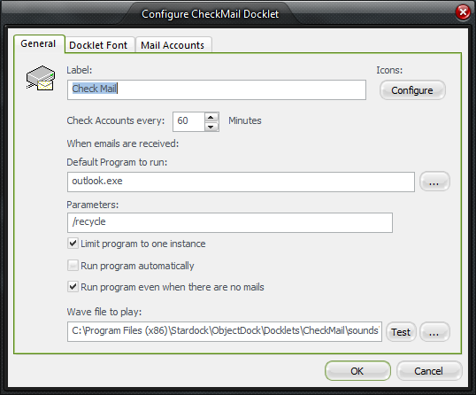Test the wave file sound

(x=401, y=331)
